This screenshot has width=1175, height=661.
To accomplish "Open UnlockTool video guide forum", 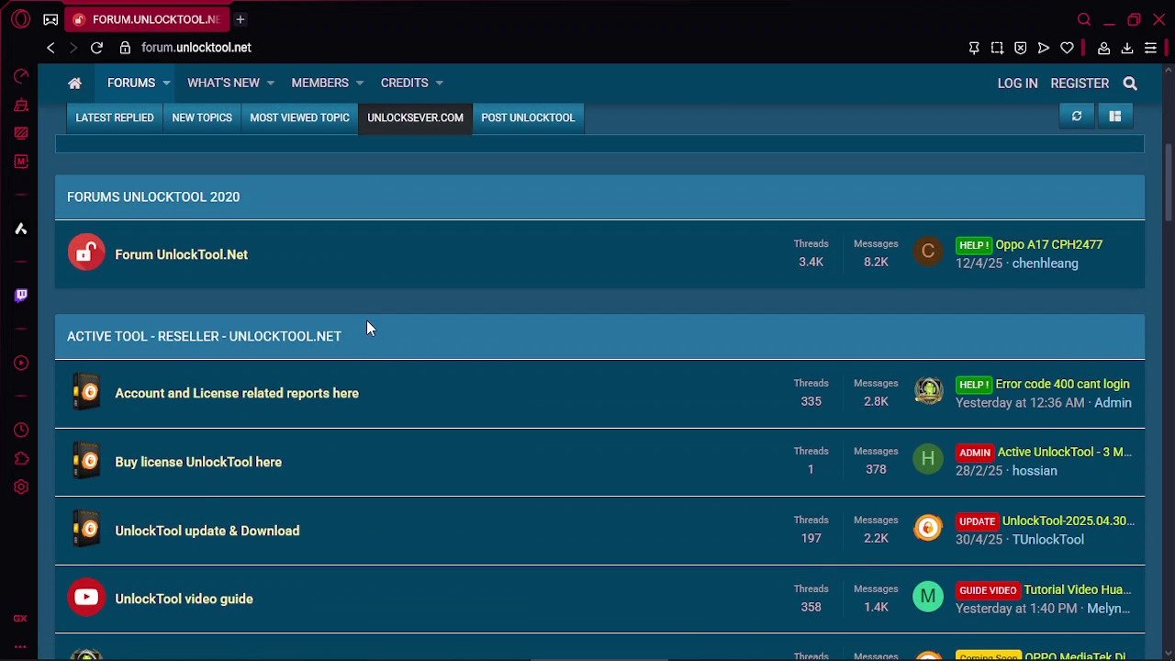I will coord(184,599).
